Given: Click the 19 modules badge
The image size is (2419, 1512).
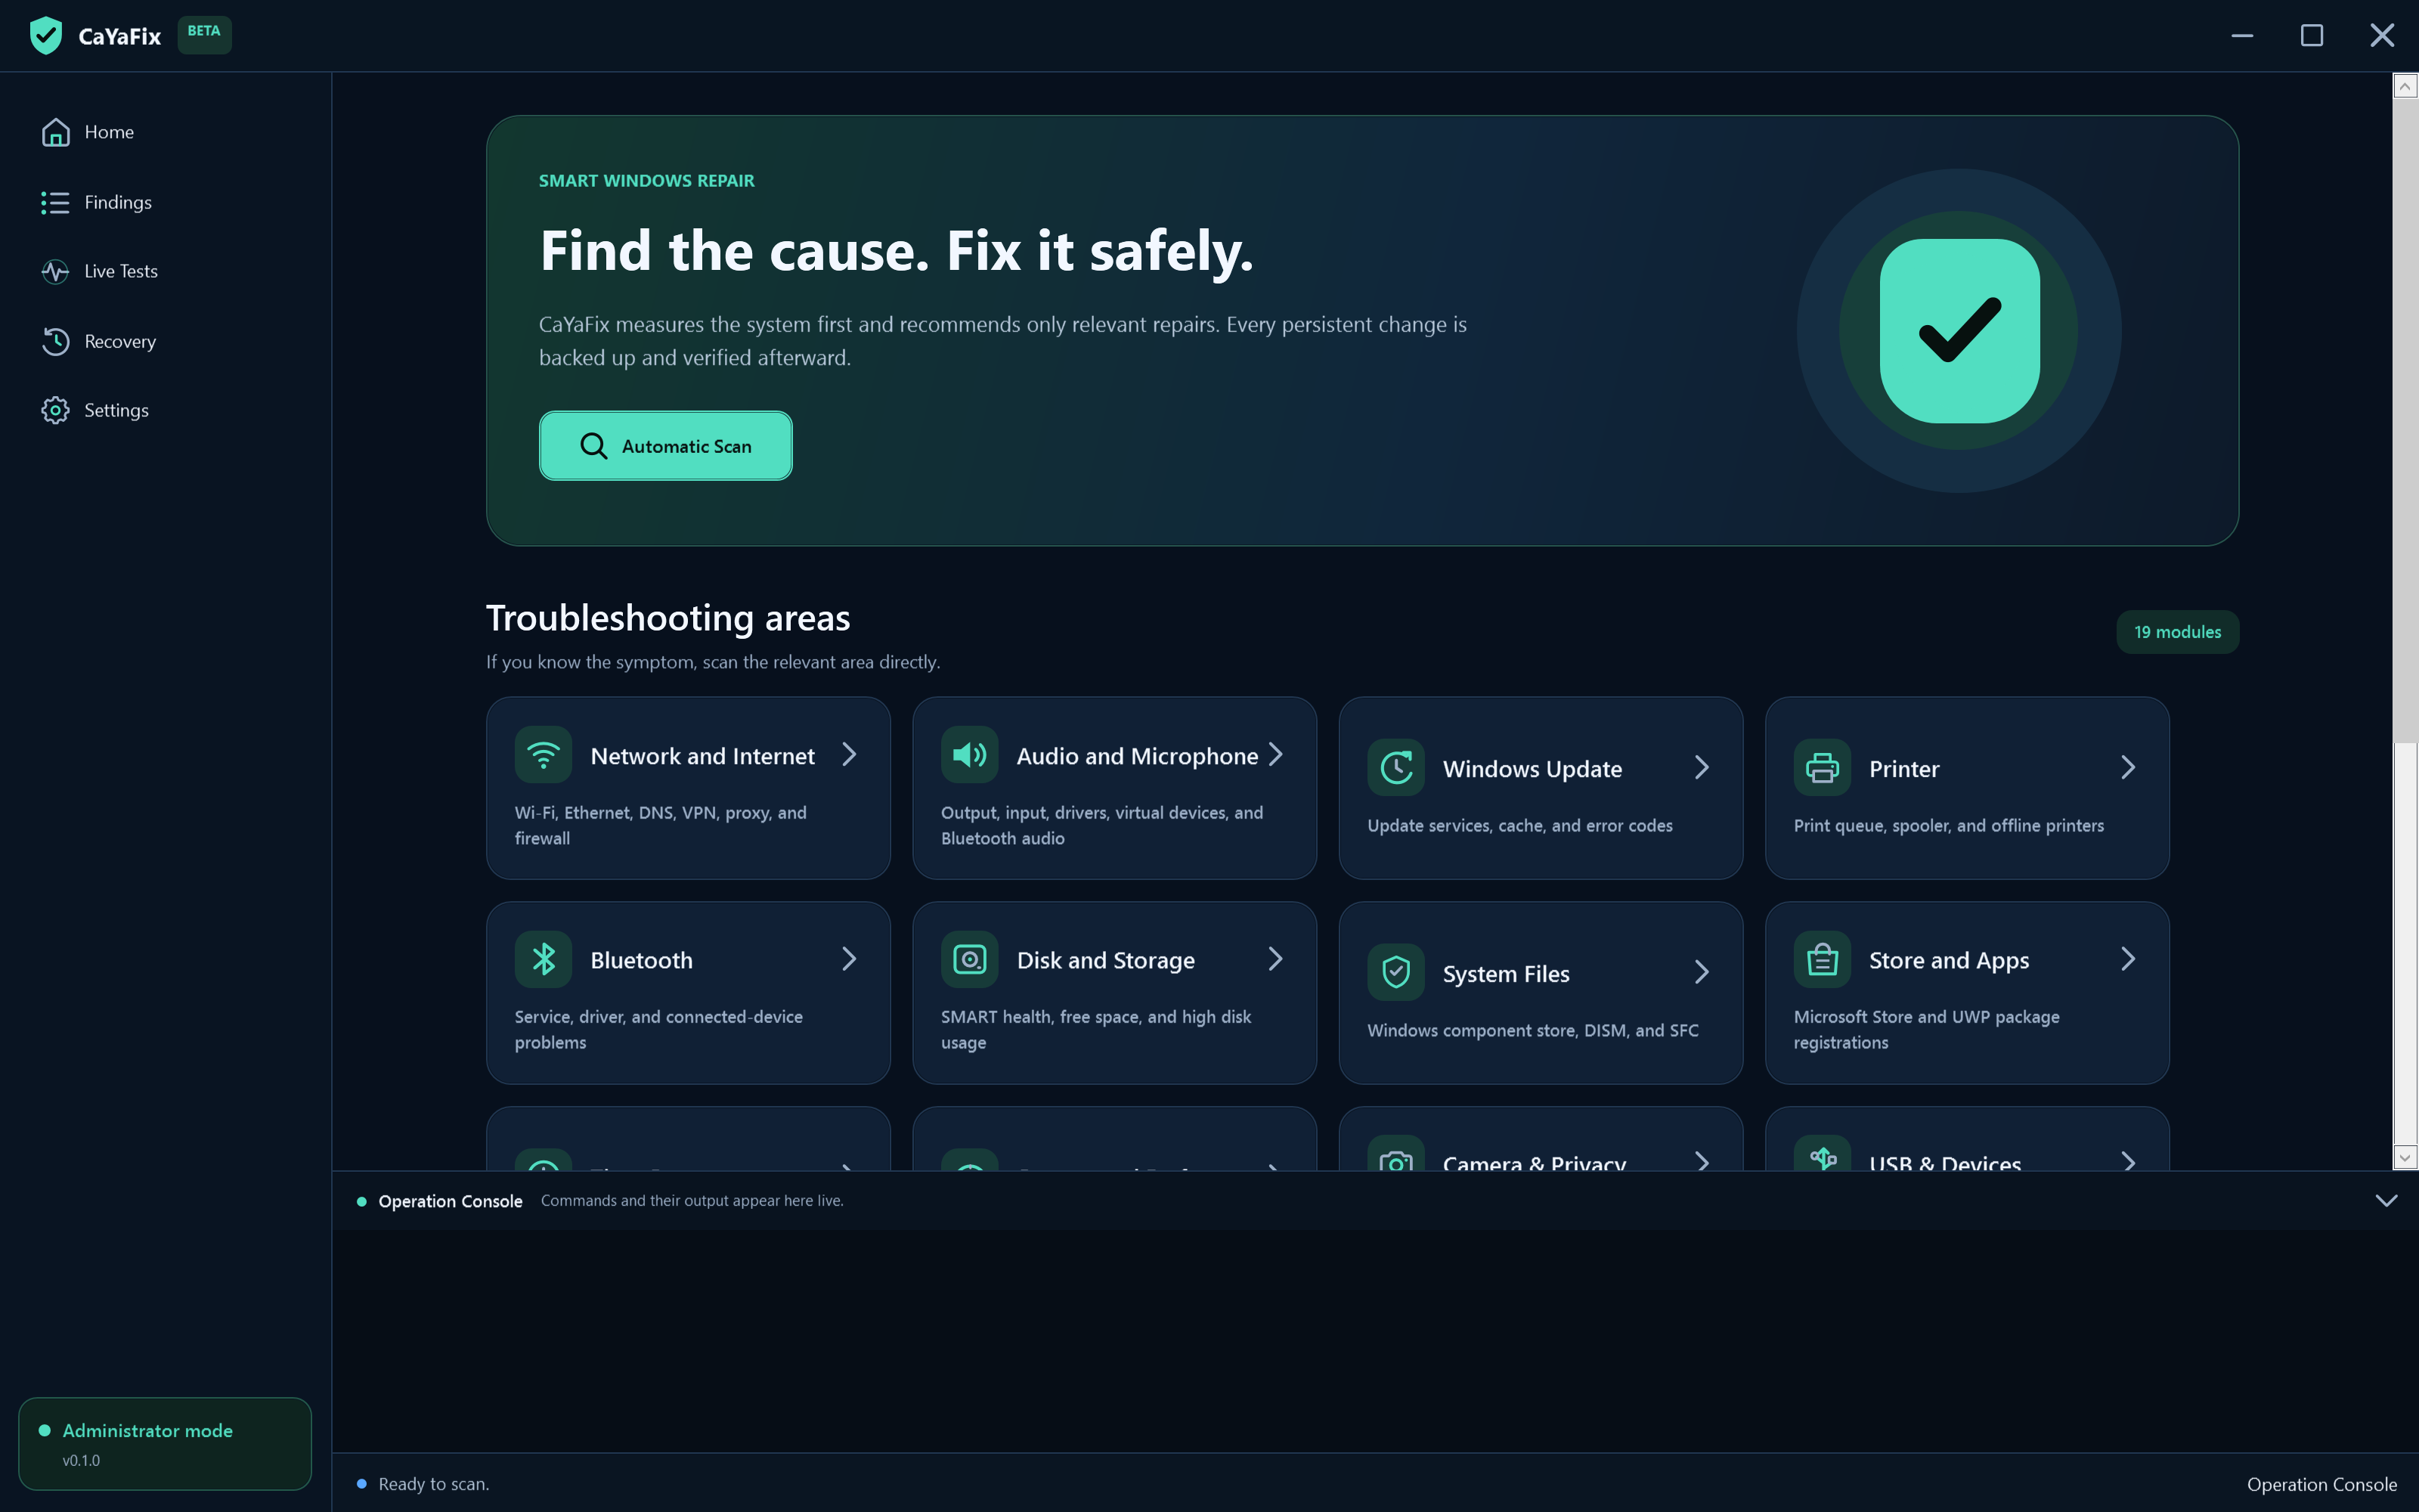Looking at the screenshot, I should [x=2177, y=632].
